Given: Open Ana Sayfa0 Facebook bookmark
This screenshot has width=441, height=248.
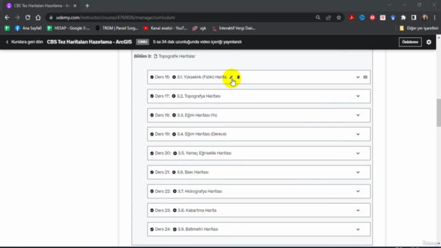Looking at the screenshot, I should click(28, 28).
